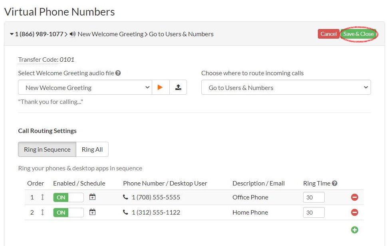Viewport: 389px width, 246px height.
Task: Switch to Ring All mode
Action: pos(92,150)
